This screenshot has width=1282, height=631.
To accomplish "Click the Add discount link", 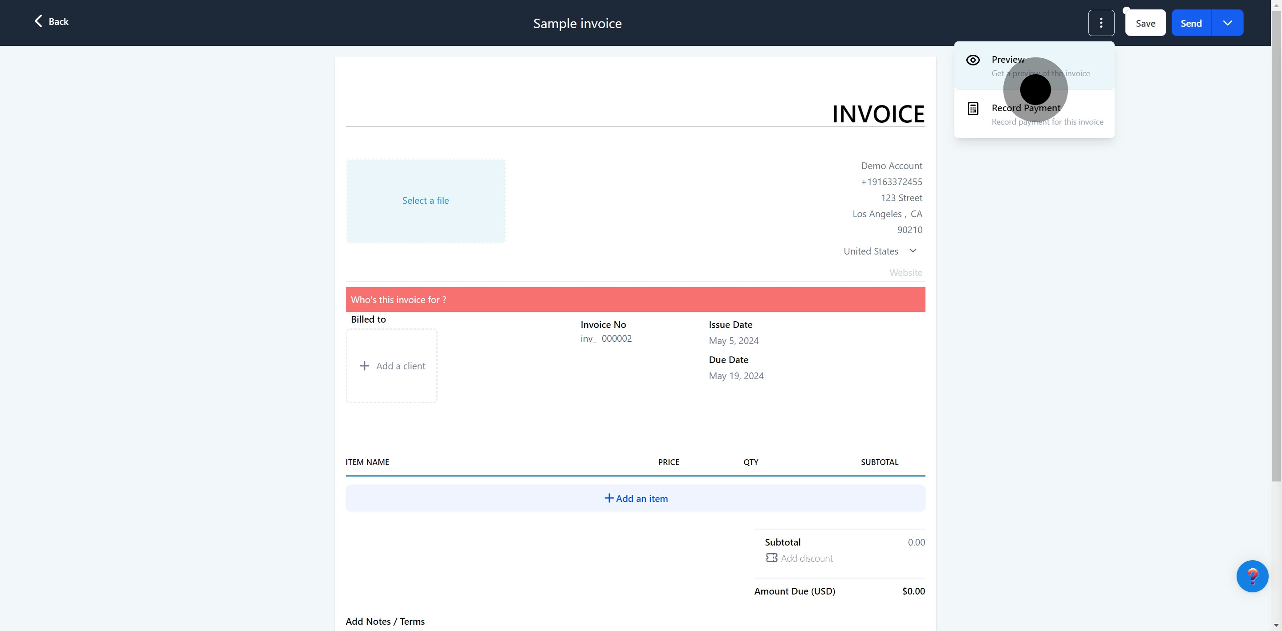I will pos(806,558).
